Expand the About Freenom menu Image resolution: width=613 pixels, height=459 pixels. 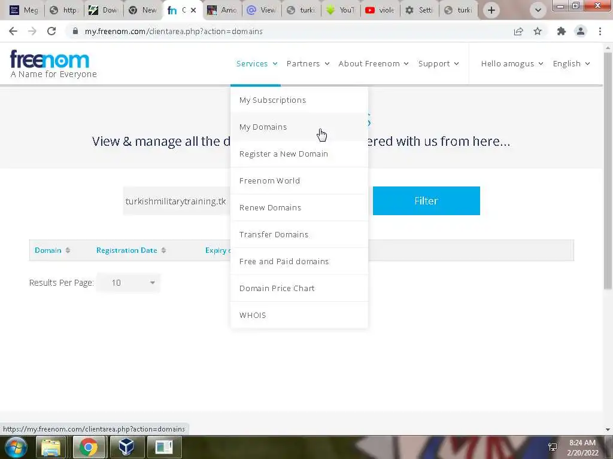374,63
